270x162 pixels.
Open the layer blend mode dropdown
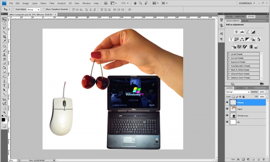point(238,92)
